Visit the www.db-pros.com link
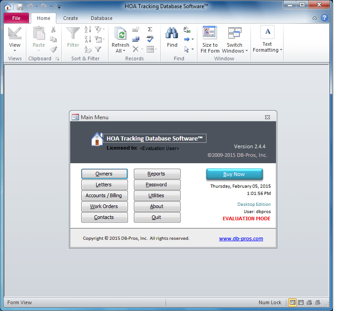The height and width of the screenshot is (311, 363). click(x=241, y=238)
